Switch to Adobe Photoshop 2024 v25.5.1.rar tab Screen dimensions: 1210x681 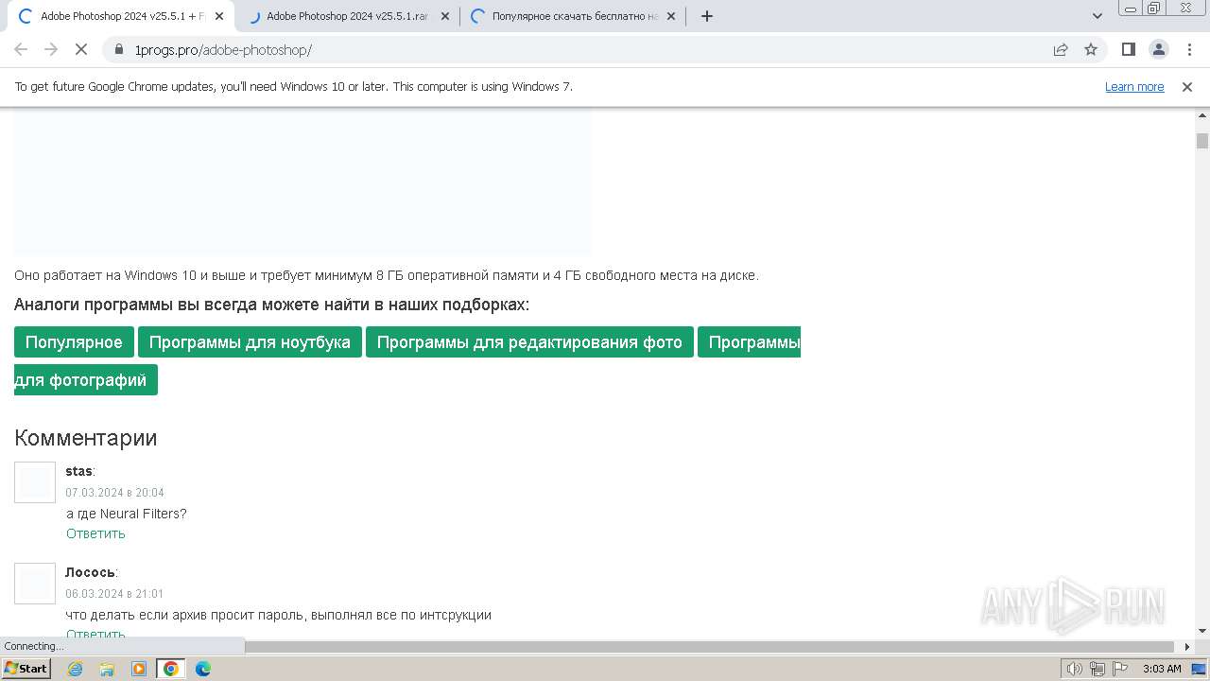coord(347,16)
